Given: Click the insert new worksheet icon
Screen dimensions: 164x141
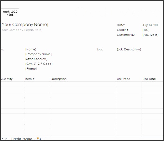Looking at the screenshot, I should coord(39,139).
